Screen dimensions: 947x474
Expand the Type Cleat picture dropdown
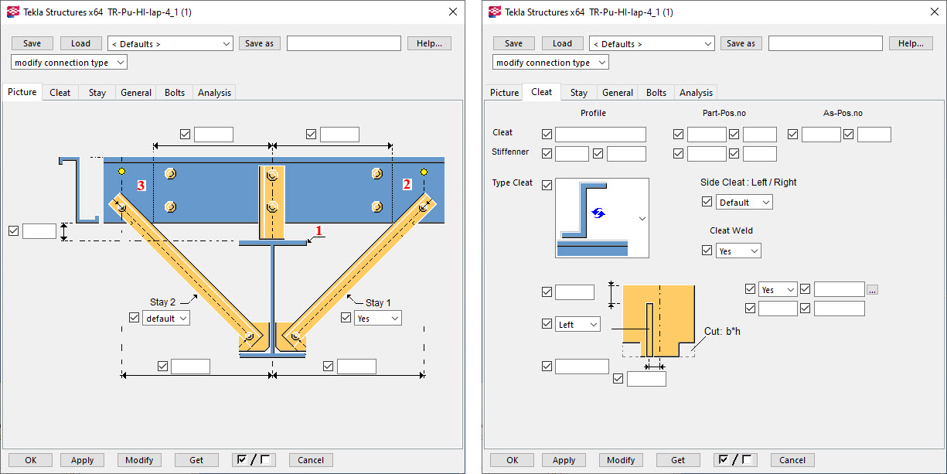point(642,219)
